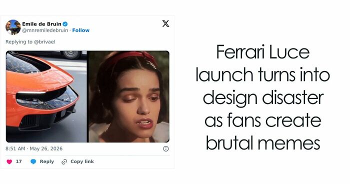The width and height of the screenshot is (350, 184).
Task: Like the tweet with the pink heart icon
Action: click(x=9, y=161)
